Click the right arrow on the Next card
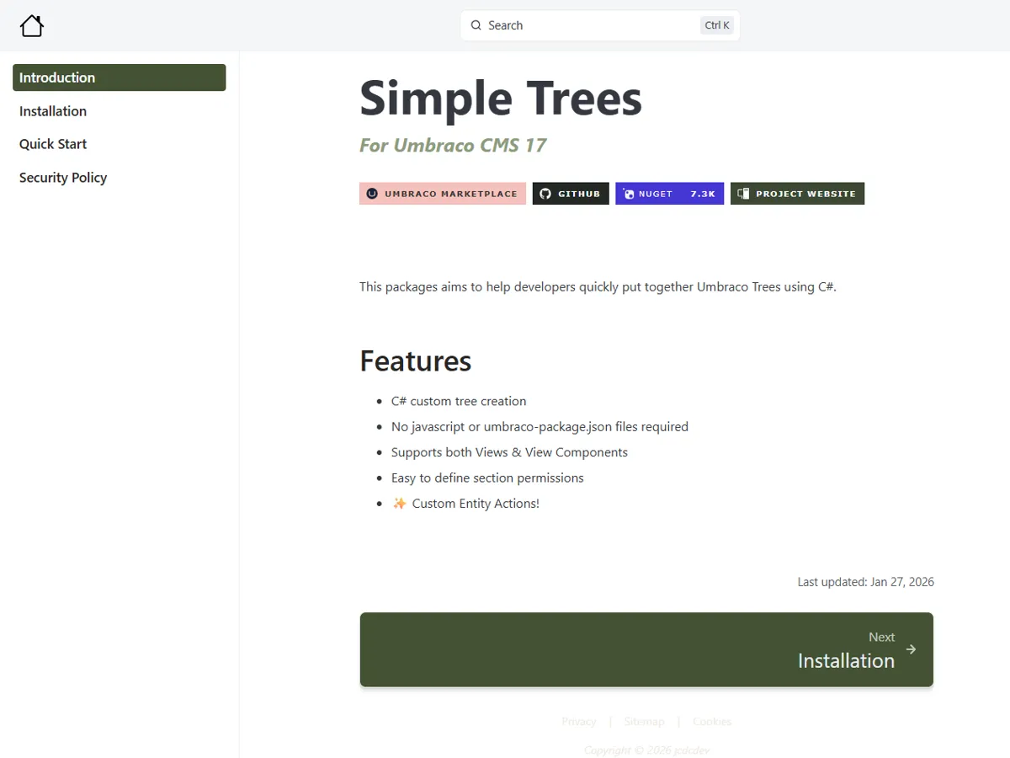Screen dimensions: 1010x758 [911, 649]
